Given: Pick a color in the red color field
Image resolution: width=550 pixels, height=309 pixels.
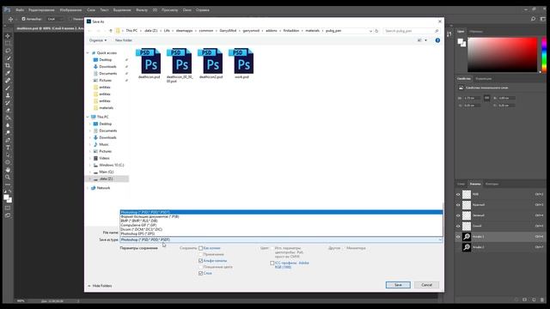Looking at the screenshot, I should click(x=502, y=55).
